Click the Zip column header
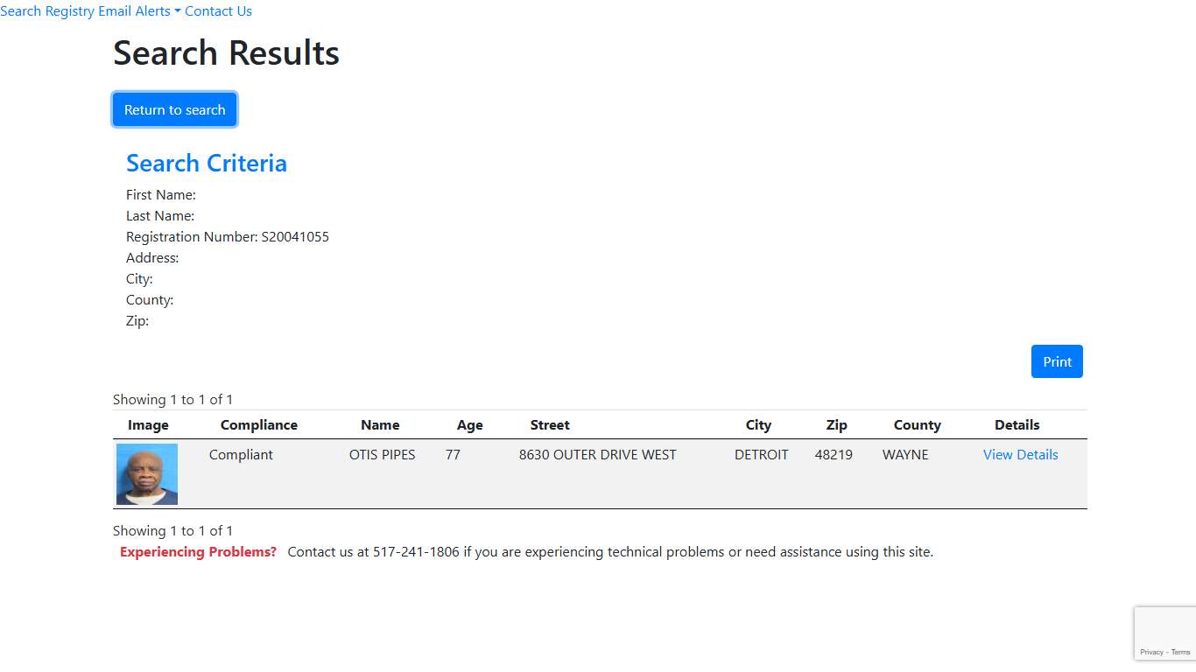The height and width of the screenshot is (672, 1196). click(836, 425)
